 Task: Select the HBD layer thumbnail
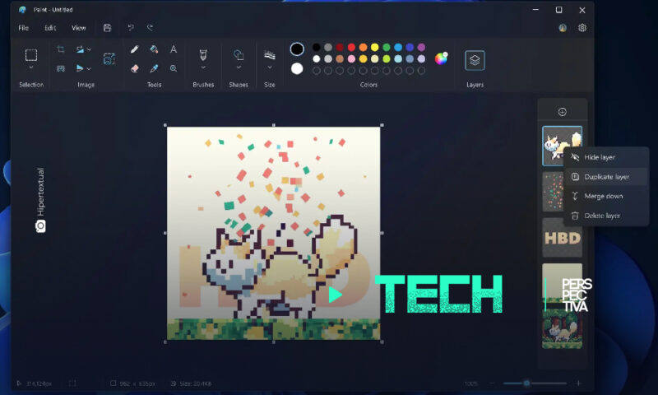click(563, 238)
